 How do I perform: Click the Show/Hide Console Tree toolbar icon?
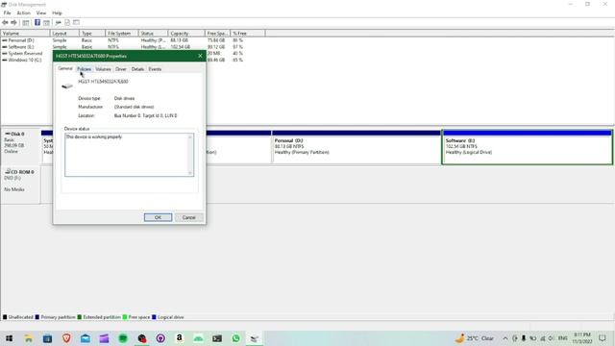coord(26,23)
